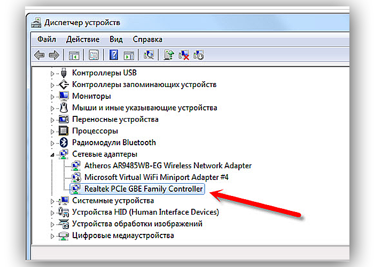This screenshot has height=267, width=374.
Task: Expand the Мониторы node
Action: pyautogui.click(x=52, y=97)
